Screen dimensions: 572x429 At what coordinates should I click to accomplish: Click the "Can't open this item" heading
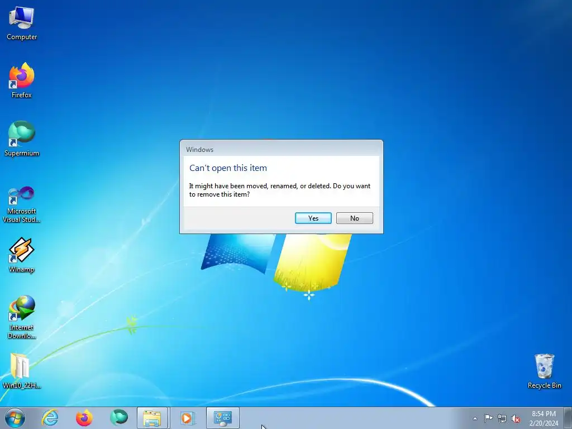click(x=228, y=168)
